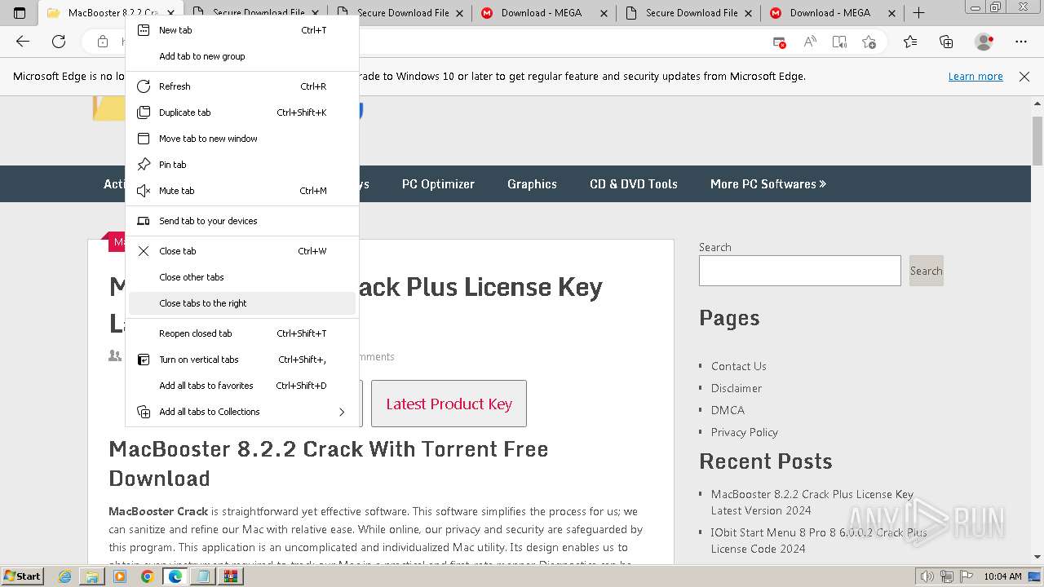This screenshot has width=1044, height=587.
Task: Open the Favorites list icon
Action: point(910,42)
